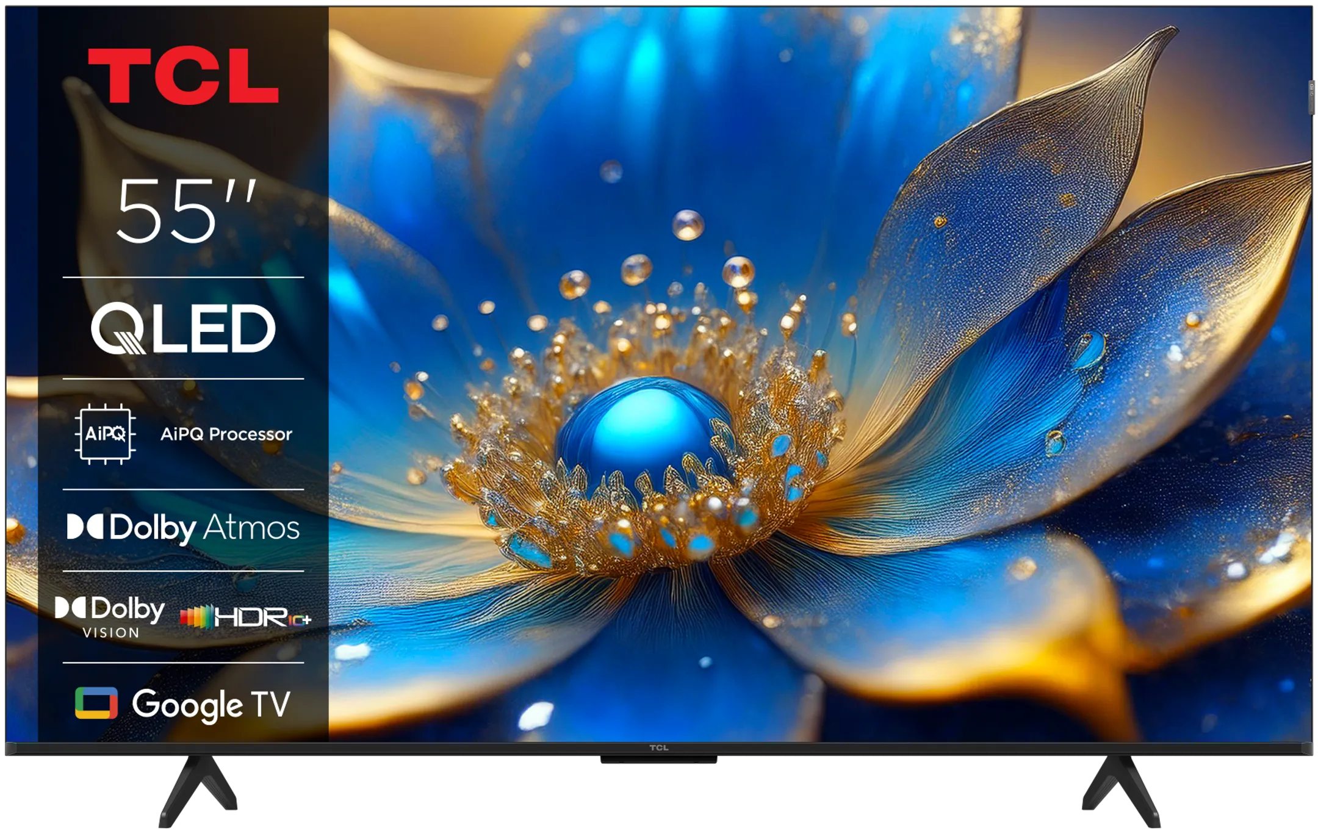Click the water droplet above flower center
Image resolution: width=1318 pixels, height=831 pixels.
[x=688, y=225]
